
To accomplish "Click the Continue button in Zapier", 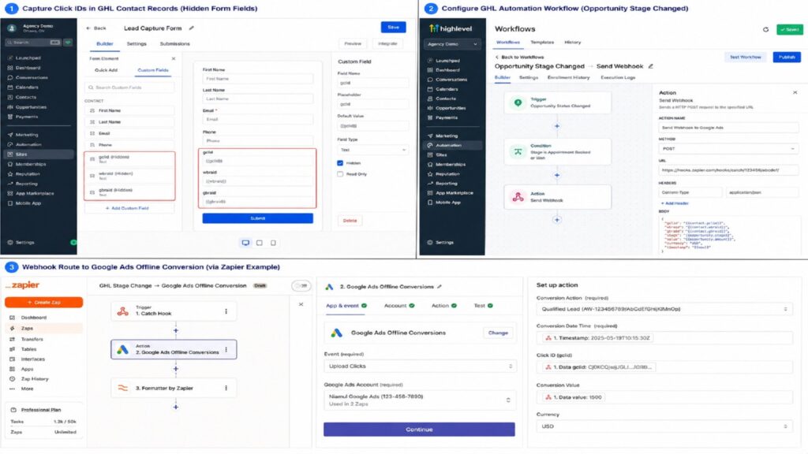I will coord(419,430).
